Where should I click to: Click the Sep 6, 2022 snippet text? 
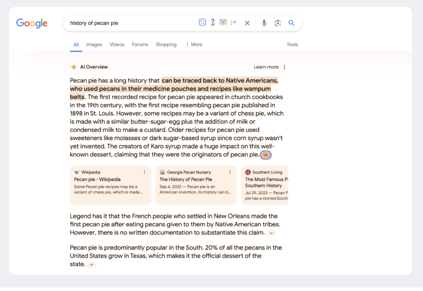195,189
